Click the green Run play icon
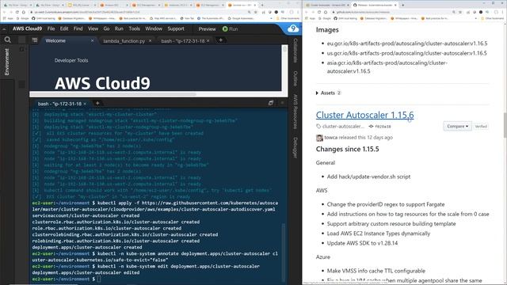 click(x=225, y=28)
